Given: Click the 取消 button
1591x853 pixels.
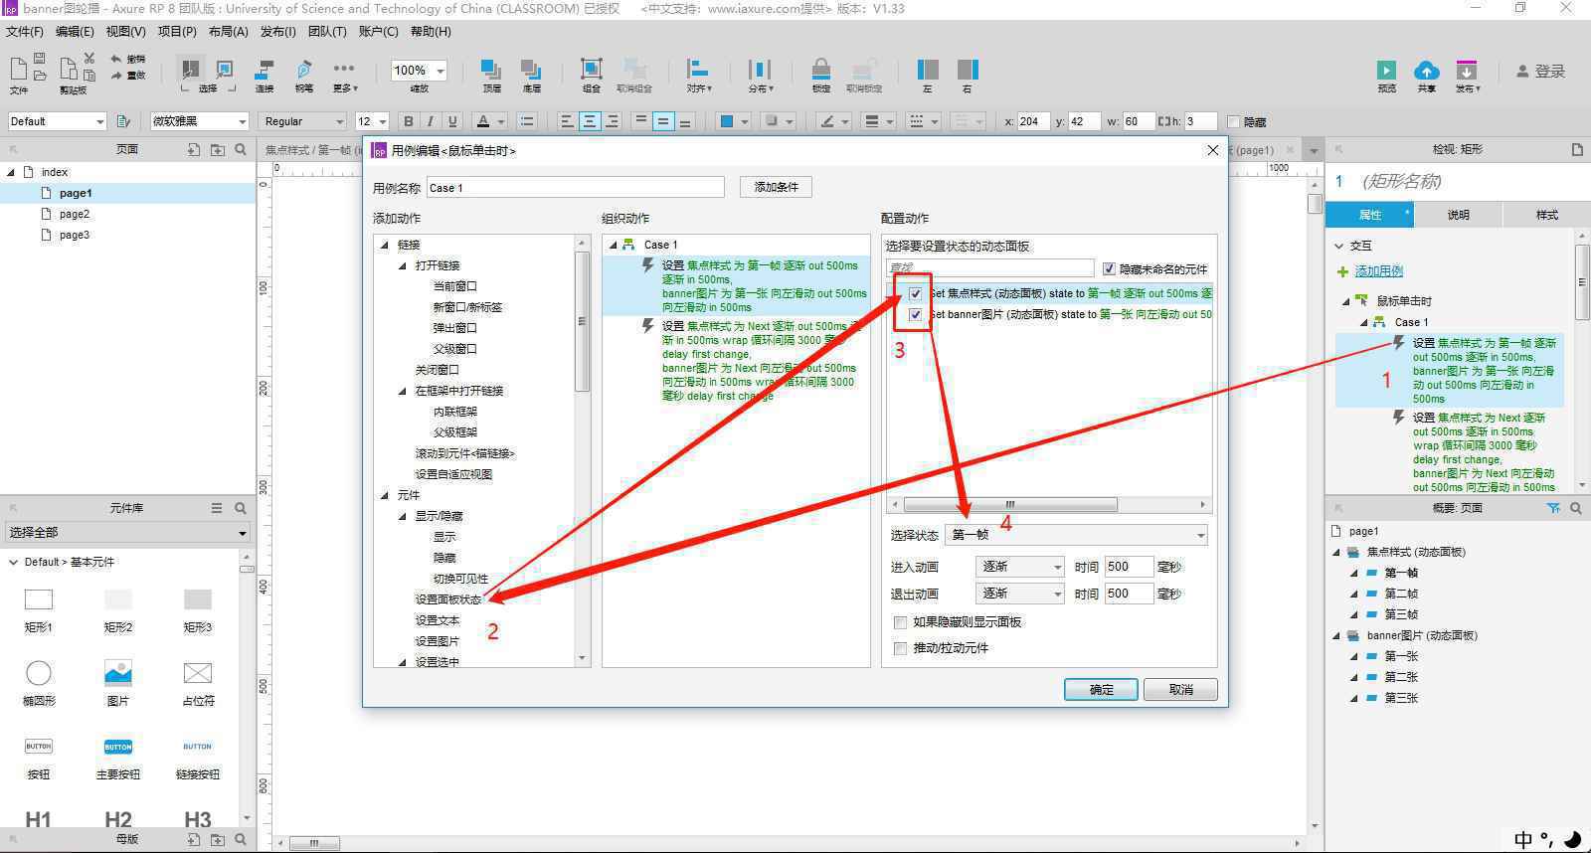Looking at the screenshot, I should [x=1180, y=690].
